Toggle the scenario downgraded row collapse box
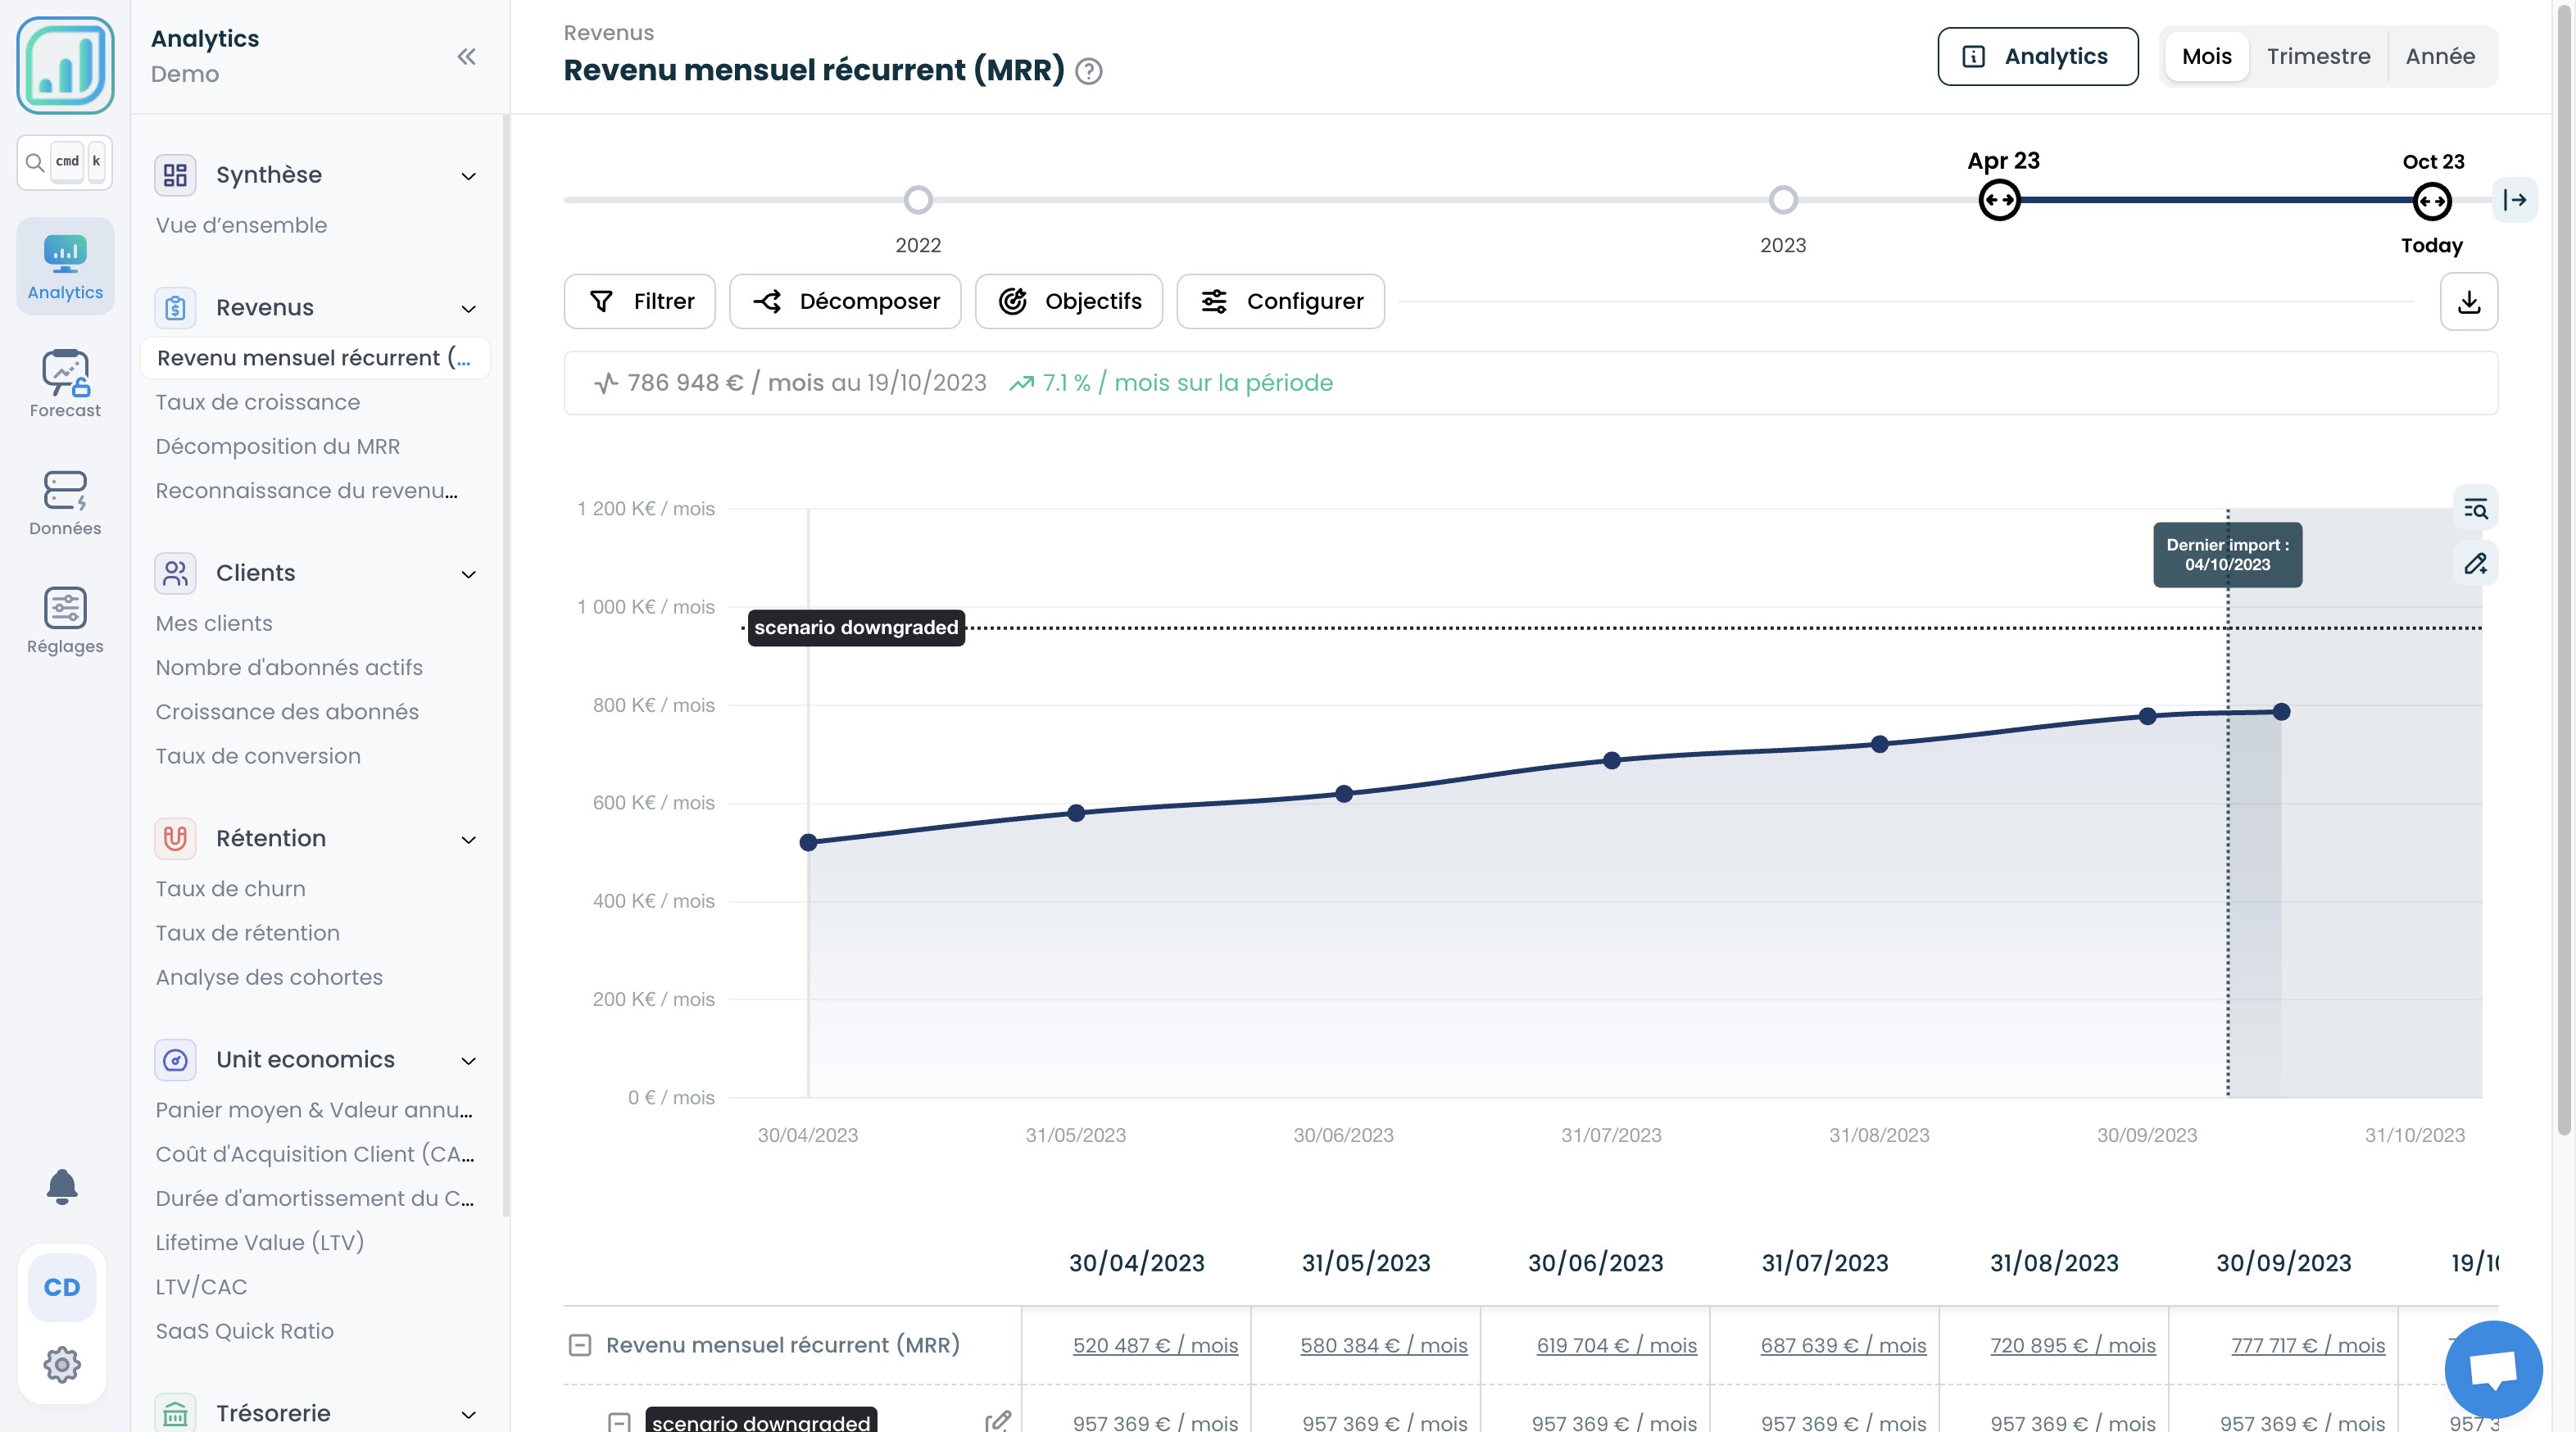 tap(619, 1421)
